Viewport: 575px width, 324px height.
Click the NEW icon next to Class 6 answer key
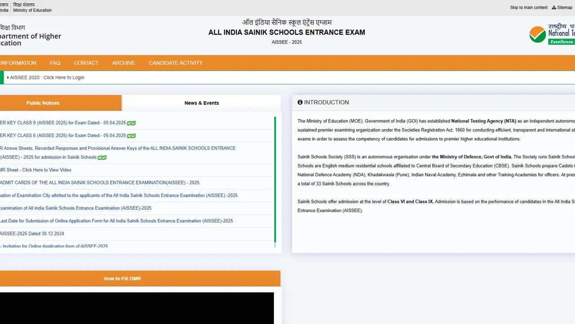click(x=131, y=135)
